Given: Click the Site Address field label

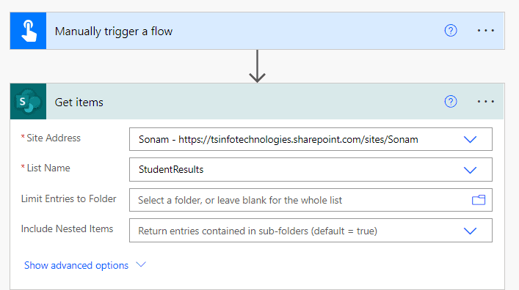Looking at the screenshot, I should point(54,138).
